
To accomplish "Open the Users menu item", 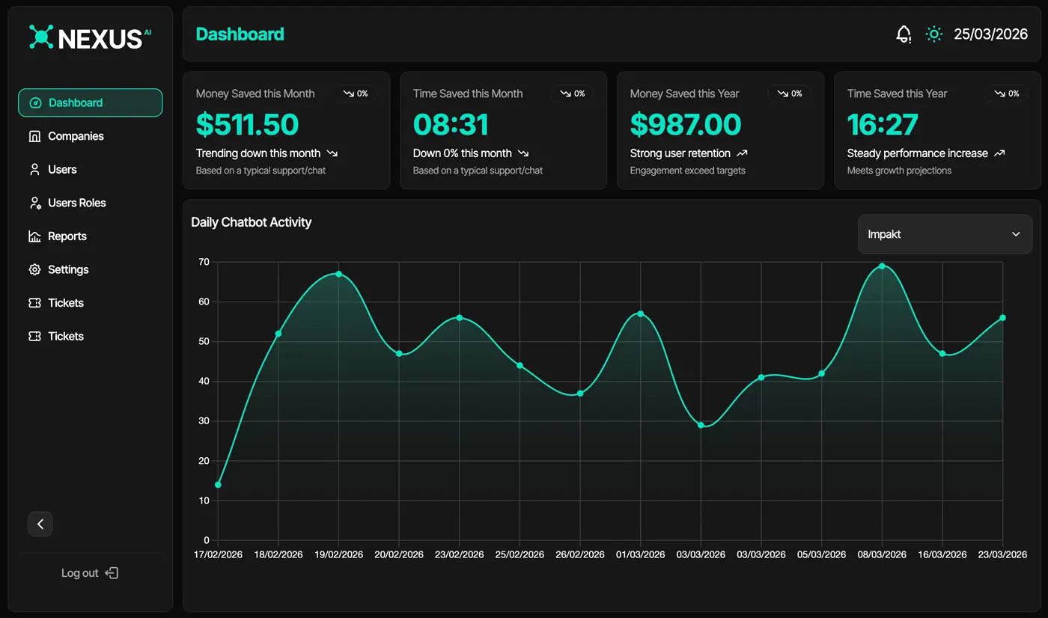I will coord(62,170).
